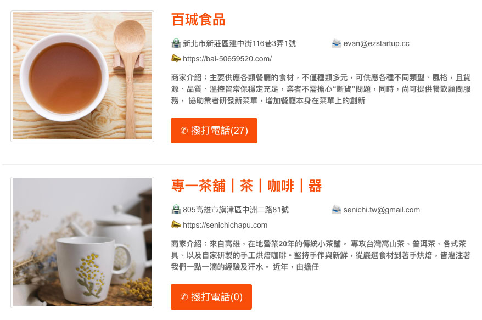Image resolution: width=482 pixels, height=320 pixels.
Task: Visit https://senichichapu.com website link
Action: coord(225,225)
